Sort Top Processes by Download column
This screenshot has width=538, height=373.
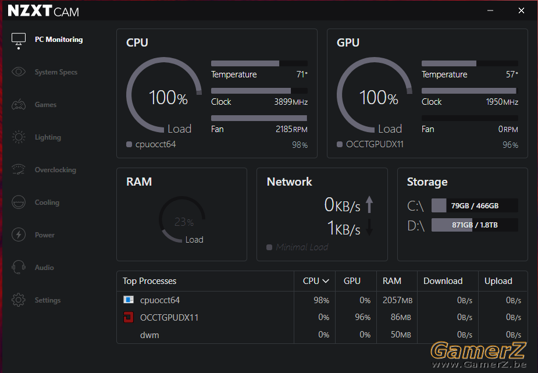coord(443,281)
